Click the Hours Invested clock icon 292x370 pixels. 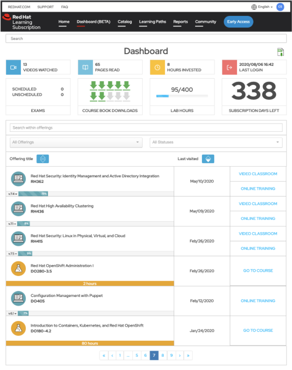pyautogui.click(x=157, y=67)
